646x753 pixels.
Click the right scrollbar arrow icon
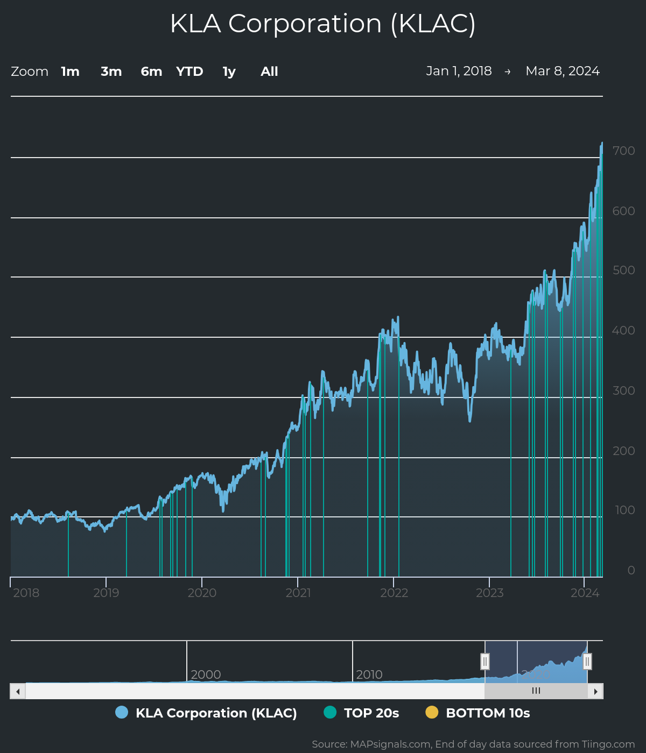(596, 691)
